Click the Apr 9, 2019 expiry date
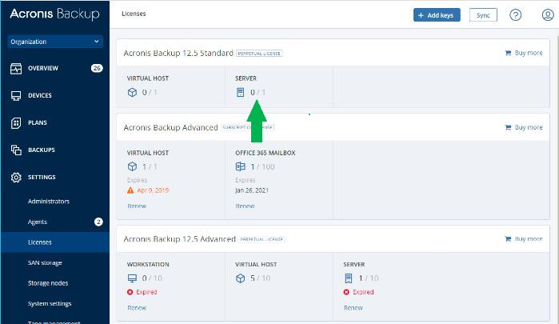 pos(153,190)
